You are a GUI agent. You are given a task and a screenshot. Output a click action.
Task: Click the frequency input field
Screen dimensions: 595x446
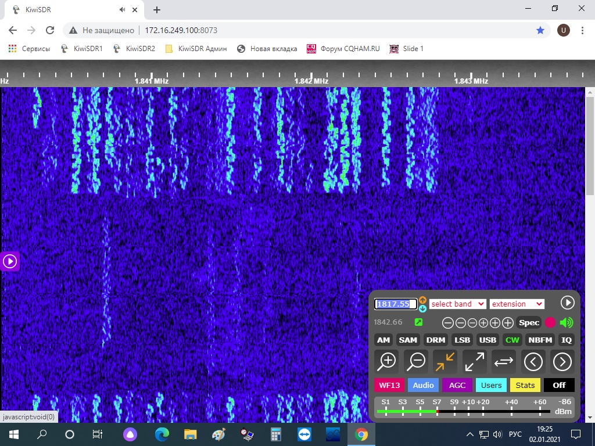(396, 304)
